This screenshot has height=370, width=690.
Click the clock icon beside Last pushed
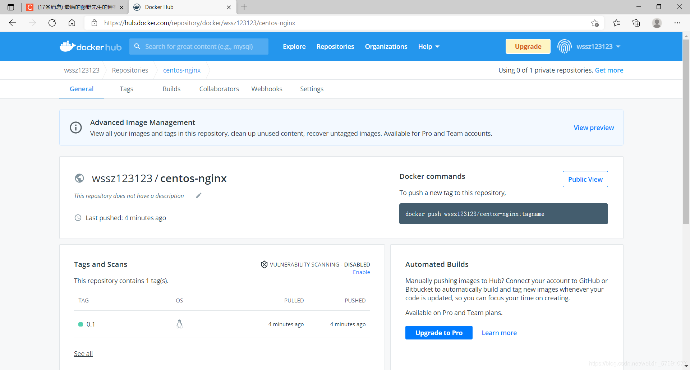pos(78,218)
